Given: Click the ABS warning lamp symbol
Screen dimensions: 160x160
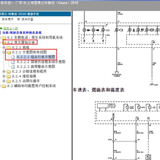Looking at the screenshot, I should (152, 30).
